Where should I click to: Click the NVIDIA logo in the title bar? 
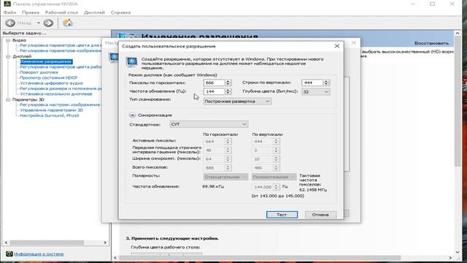click(7, 4)
